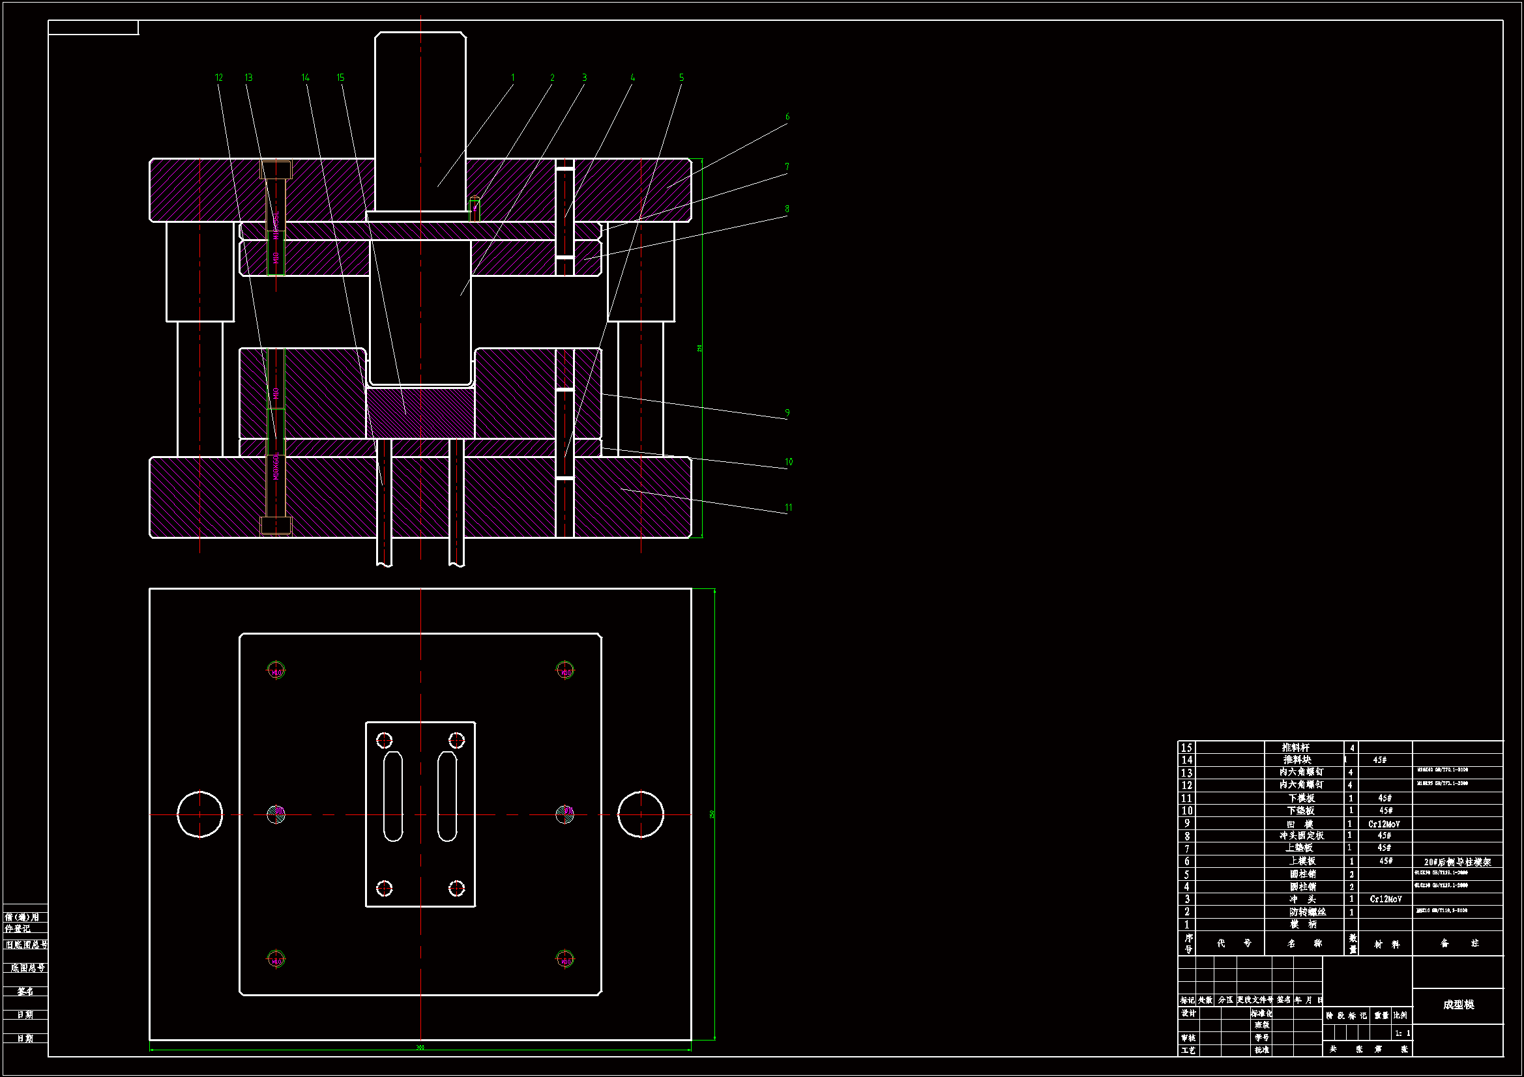Click the green callout number 1

click(512, 78)
